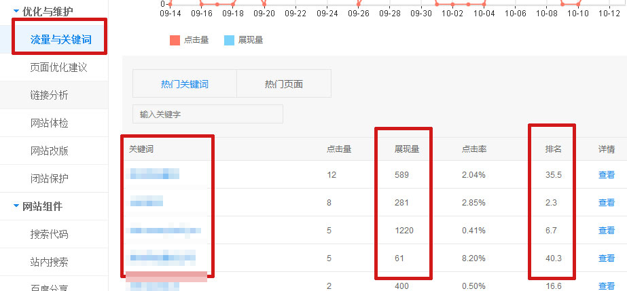
Task: Select the click count 8 cell
Action: [x=329, y=202]
